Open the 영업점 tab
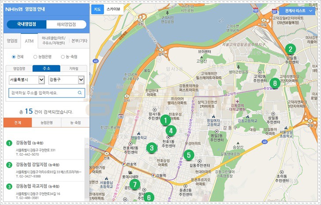321x205 pixels. coord(12,41)
